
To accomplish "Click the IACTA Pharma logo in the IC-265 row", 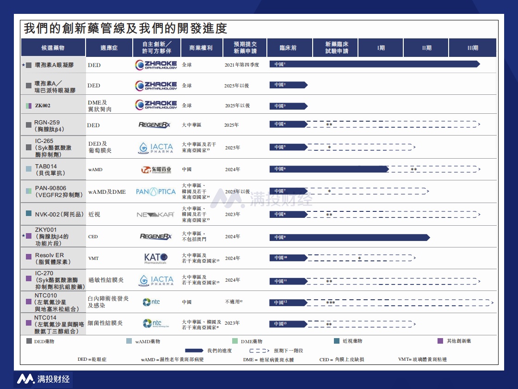I will pos(156,148).
